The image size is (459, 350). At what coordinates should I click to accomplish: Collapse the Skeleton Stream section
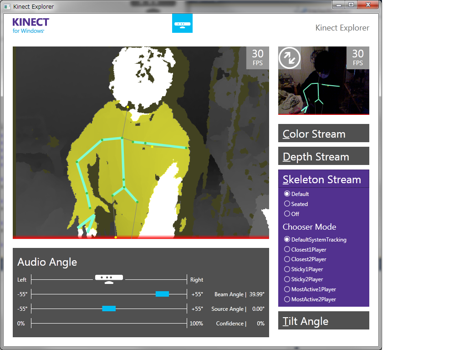click(x=323, y=179)
